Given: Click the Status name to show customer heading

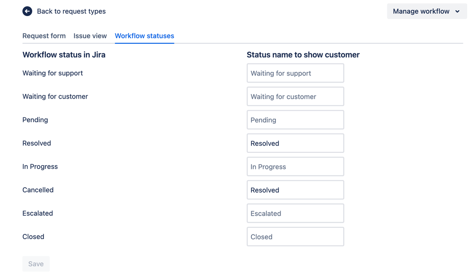Looking at the screenshot, I should (x=303, y=55).
